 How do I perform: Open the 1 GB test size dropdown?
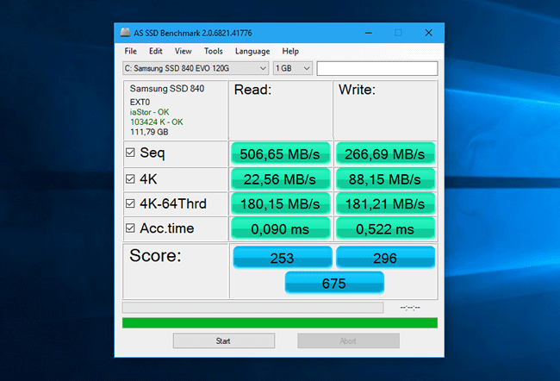coord(293,68)
